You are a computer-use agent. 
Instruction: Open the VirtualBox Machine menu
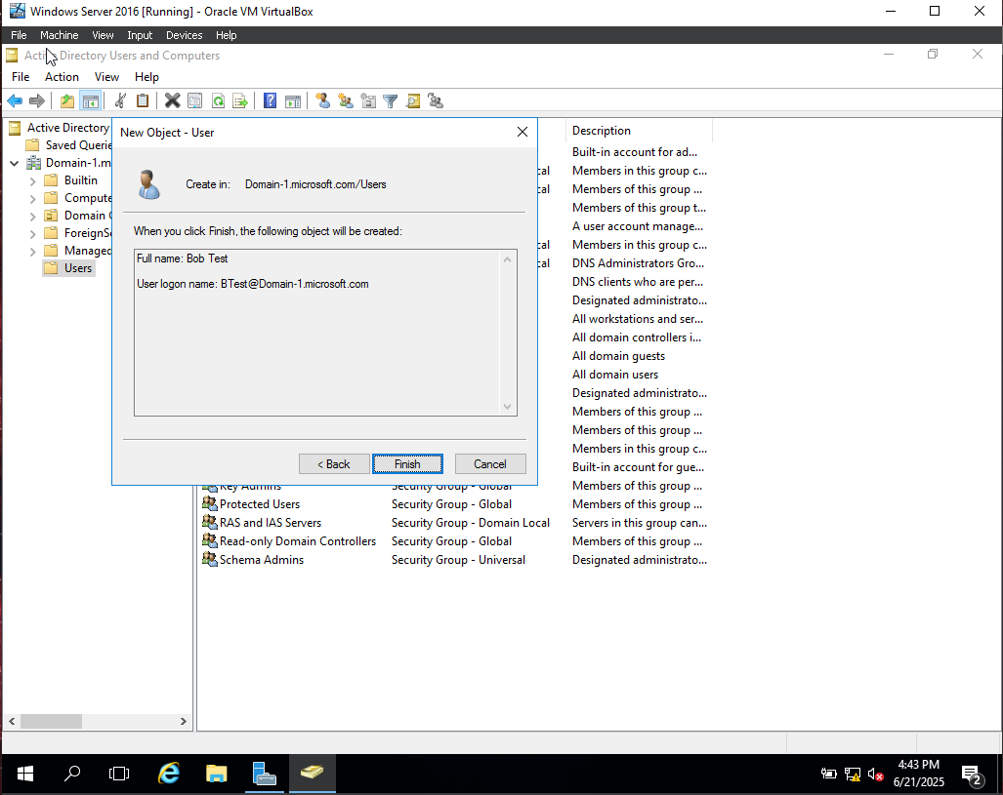[x=59, y=35]
